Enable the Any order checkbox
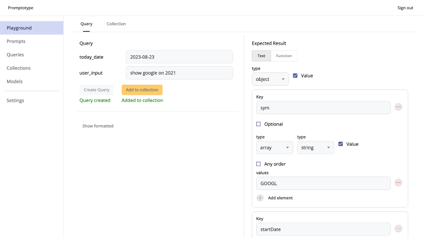The width and height of the screenshot is (424, 238). (x=259, y=164)
